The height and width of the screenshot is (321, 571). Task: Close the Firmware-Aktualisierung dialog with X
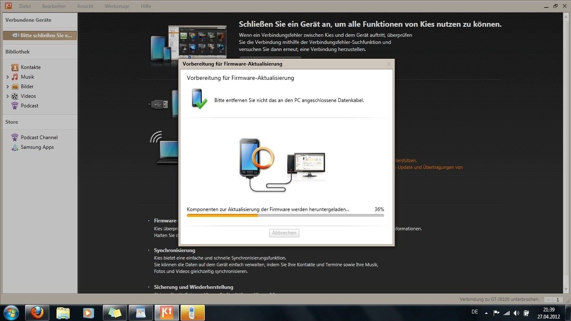389,64
